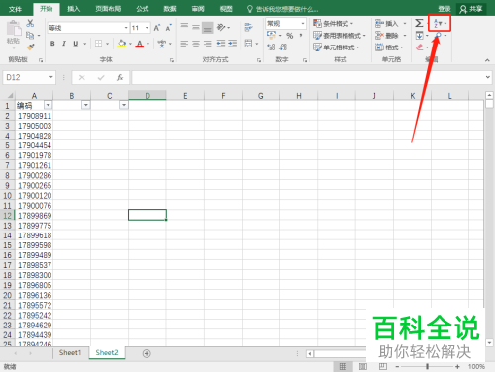Open the font name dropdown

(x=126, y=28)
